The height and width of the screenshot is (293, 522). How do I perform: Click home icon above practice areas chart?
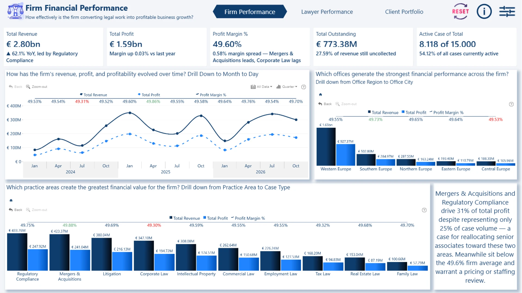(11, 200)
